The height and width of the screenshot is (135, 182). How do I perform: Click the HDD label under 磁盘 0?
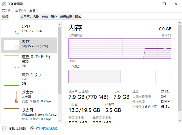pos(25,62)
